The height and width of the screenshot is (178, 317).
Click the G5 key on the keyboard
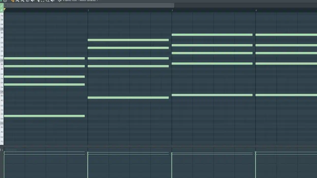point(2,43)
